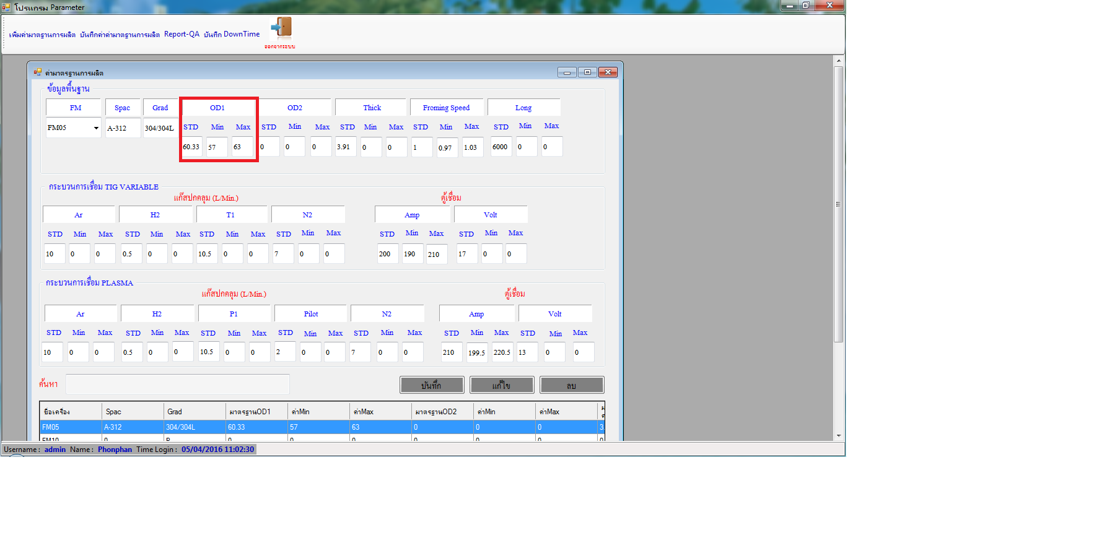1120x535 pixels.
Task: Click grid cell 60.33 in FM05 row
Action: pos(257,427)
